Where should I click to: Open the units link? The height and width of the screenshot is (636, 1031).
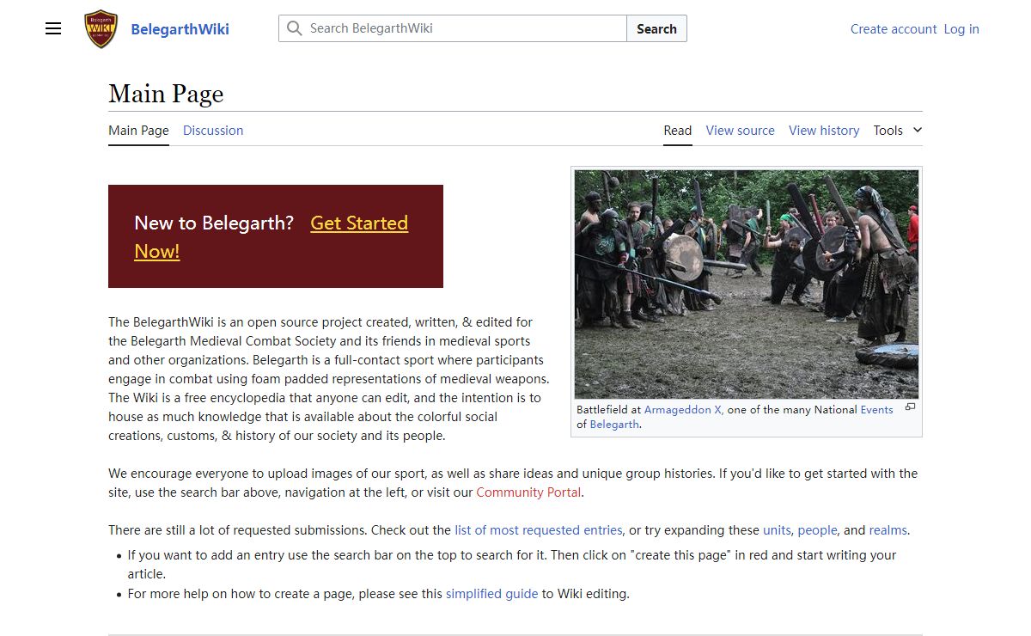tap(777, 530)
